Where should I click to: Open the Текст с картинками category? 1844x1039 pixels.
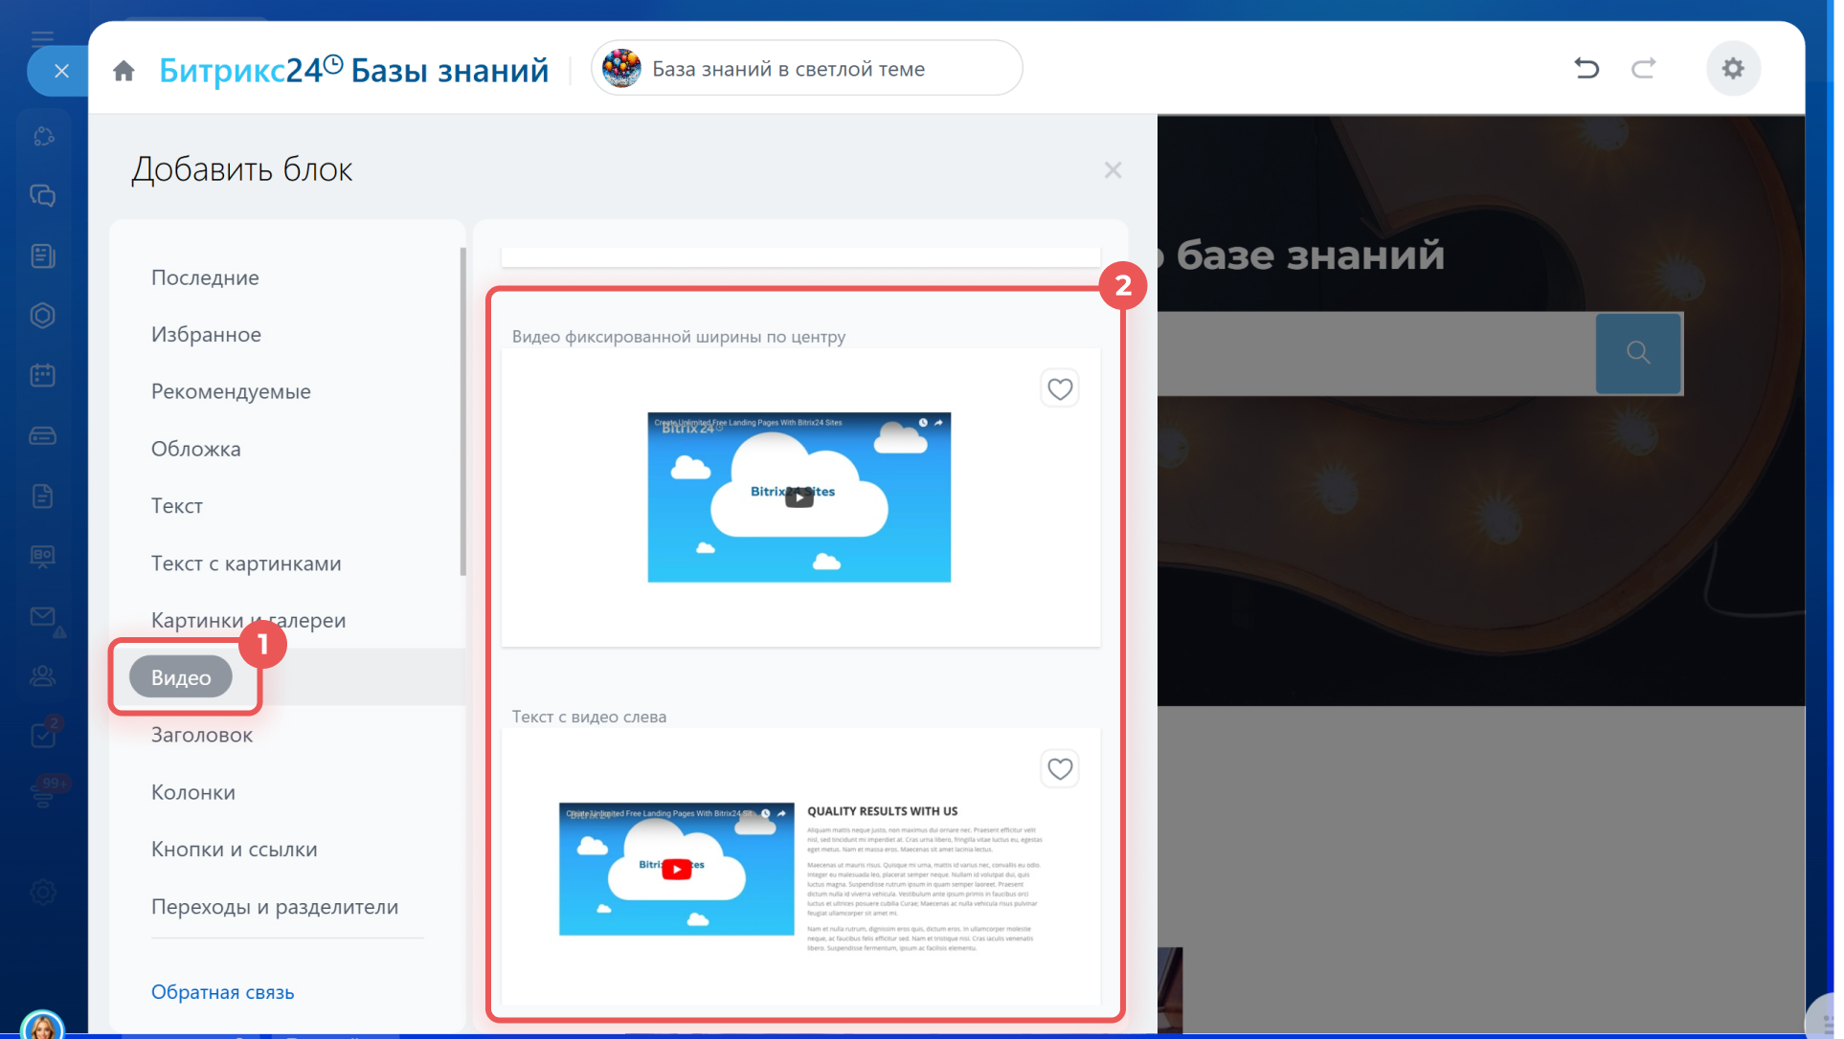tap(246, 564)
